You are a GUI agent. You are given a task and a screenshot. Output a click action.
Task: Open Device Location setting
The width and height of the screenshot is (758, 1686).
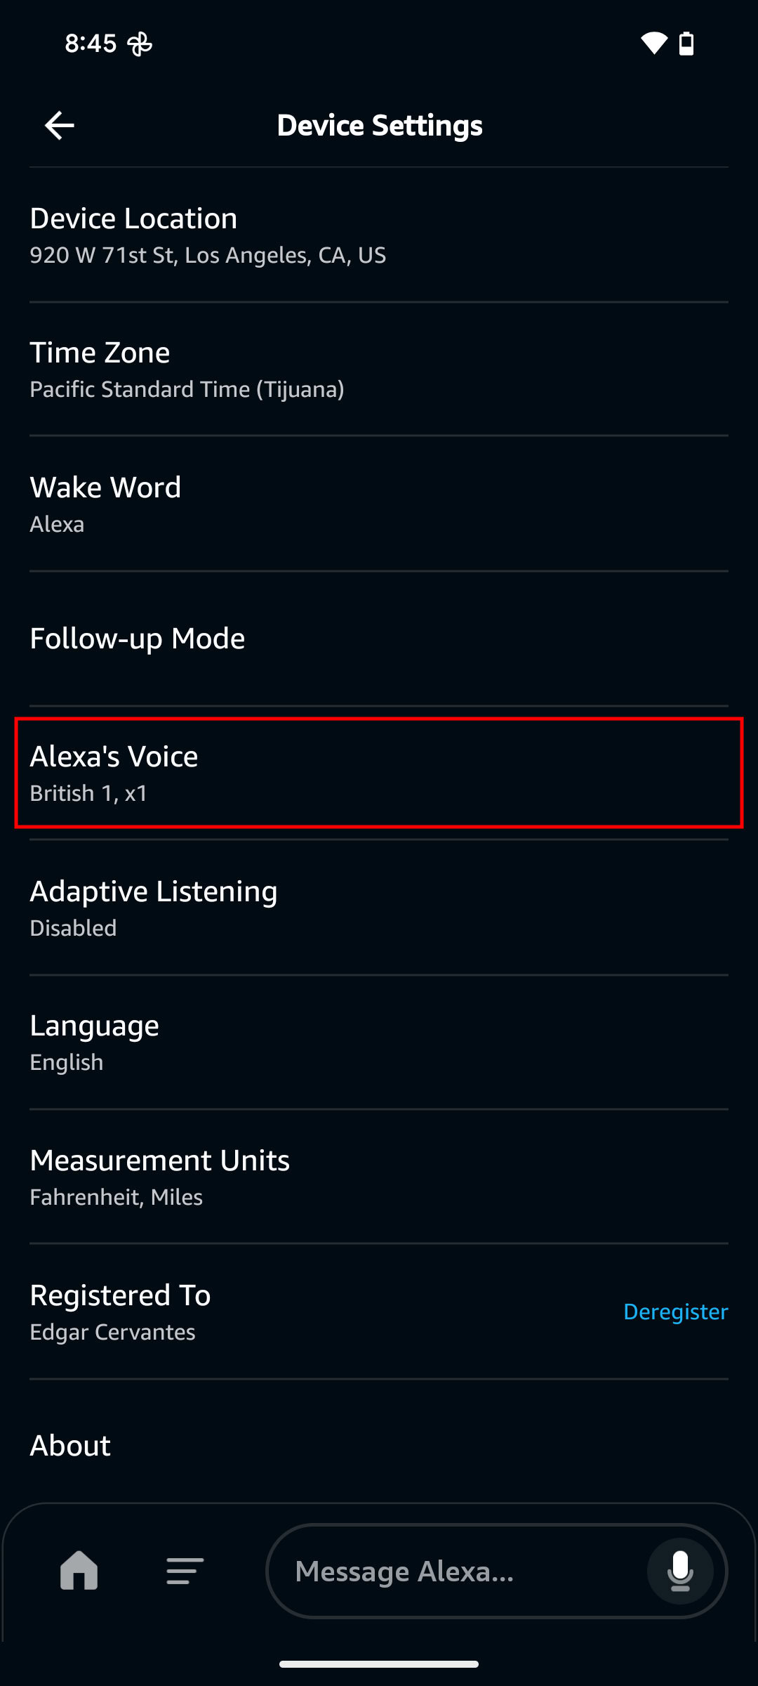[x=379, y=235]
